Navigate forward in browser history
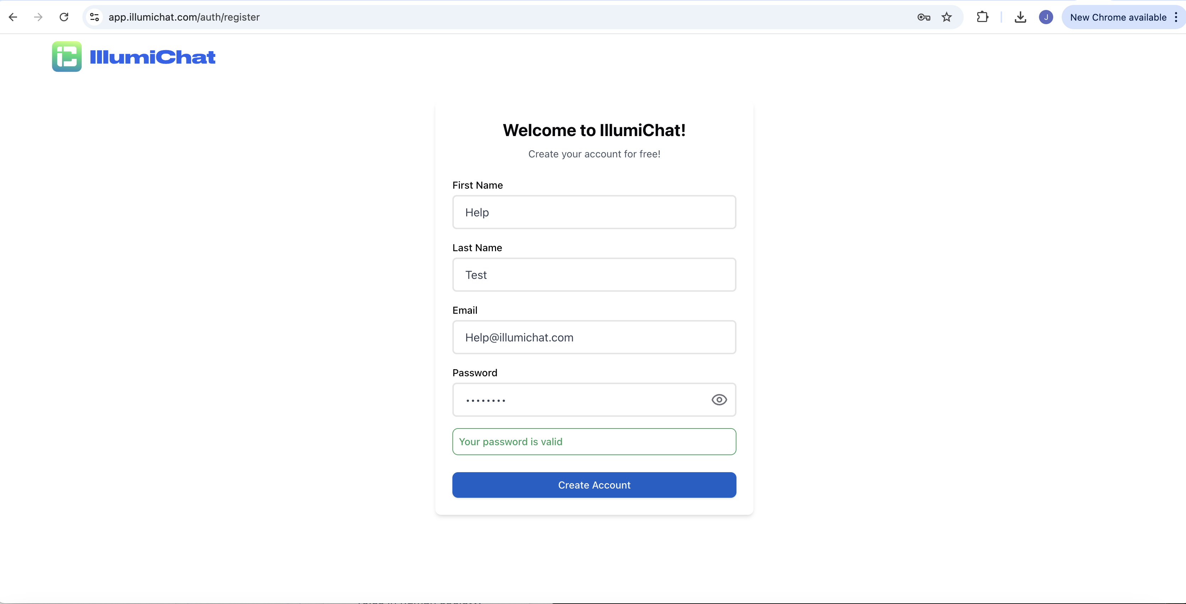 pyautogui.click(x=38, y=17)
